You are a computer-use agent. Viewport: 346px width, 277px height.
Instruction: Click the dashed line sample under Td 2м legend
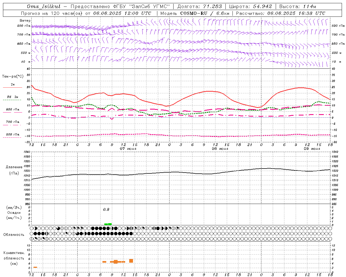12,100
